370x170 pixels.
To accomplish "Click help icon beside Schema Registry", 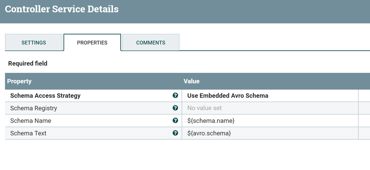I will [175, 108].
